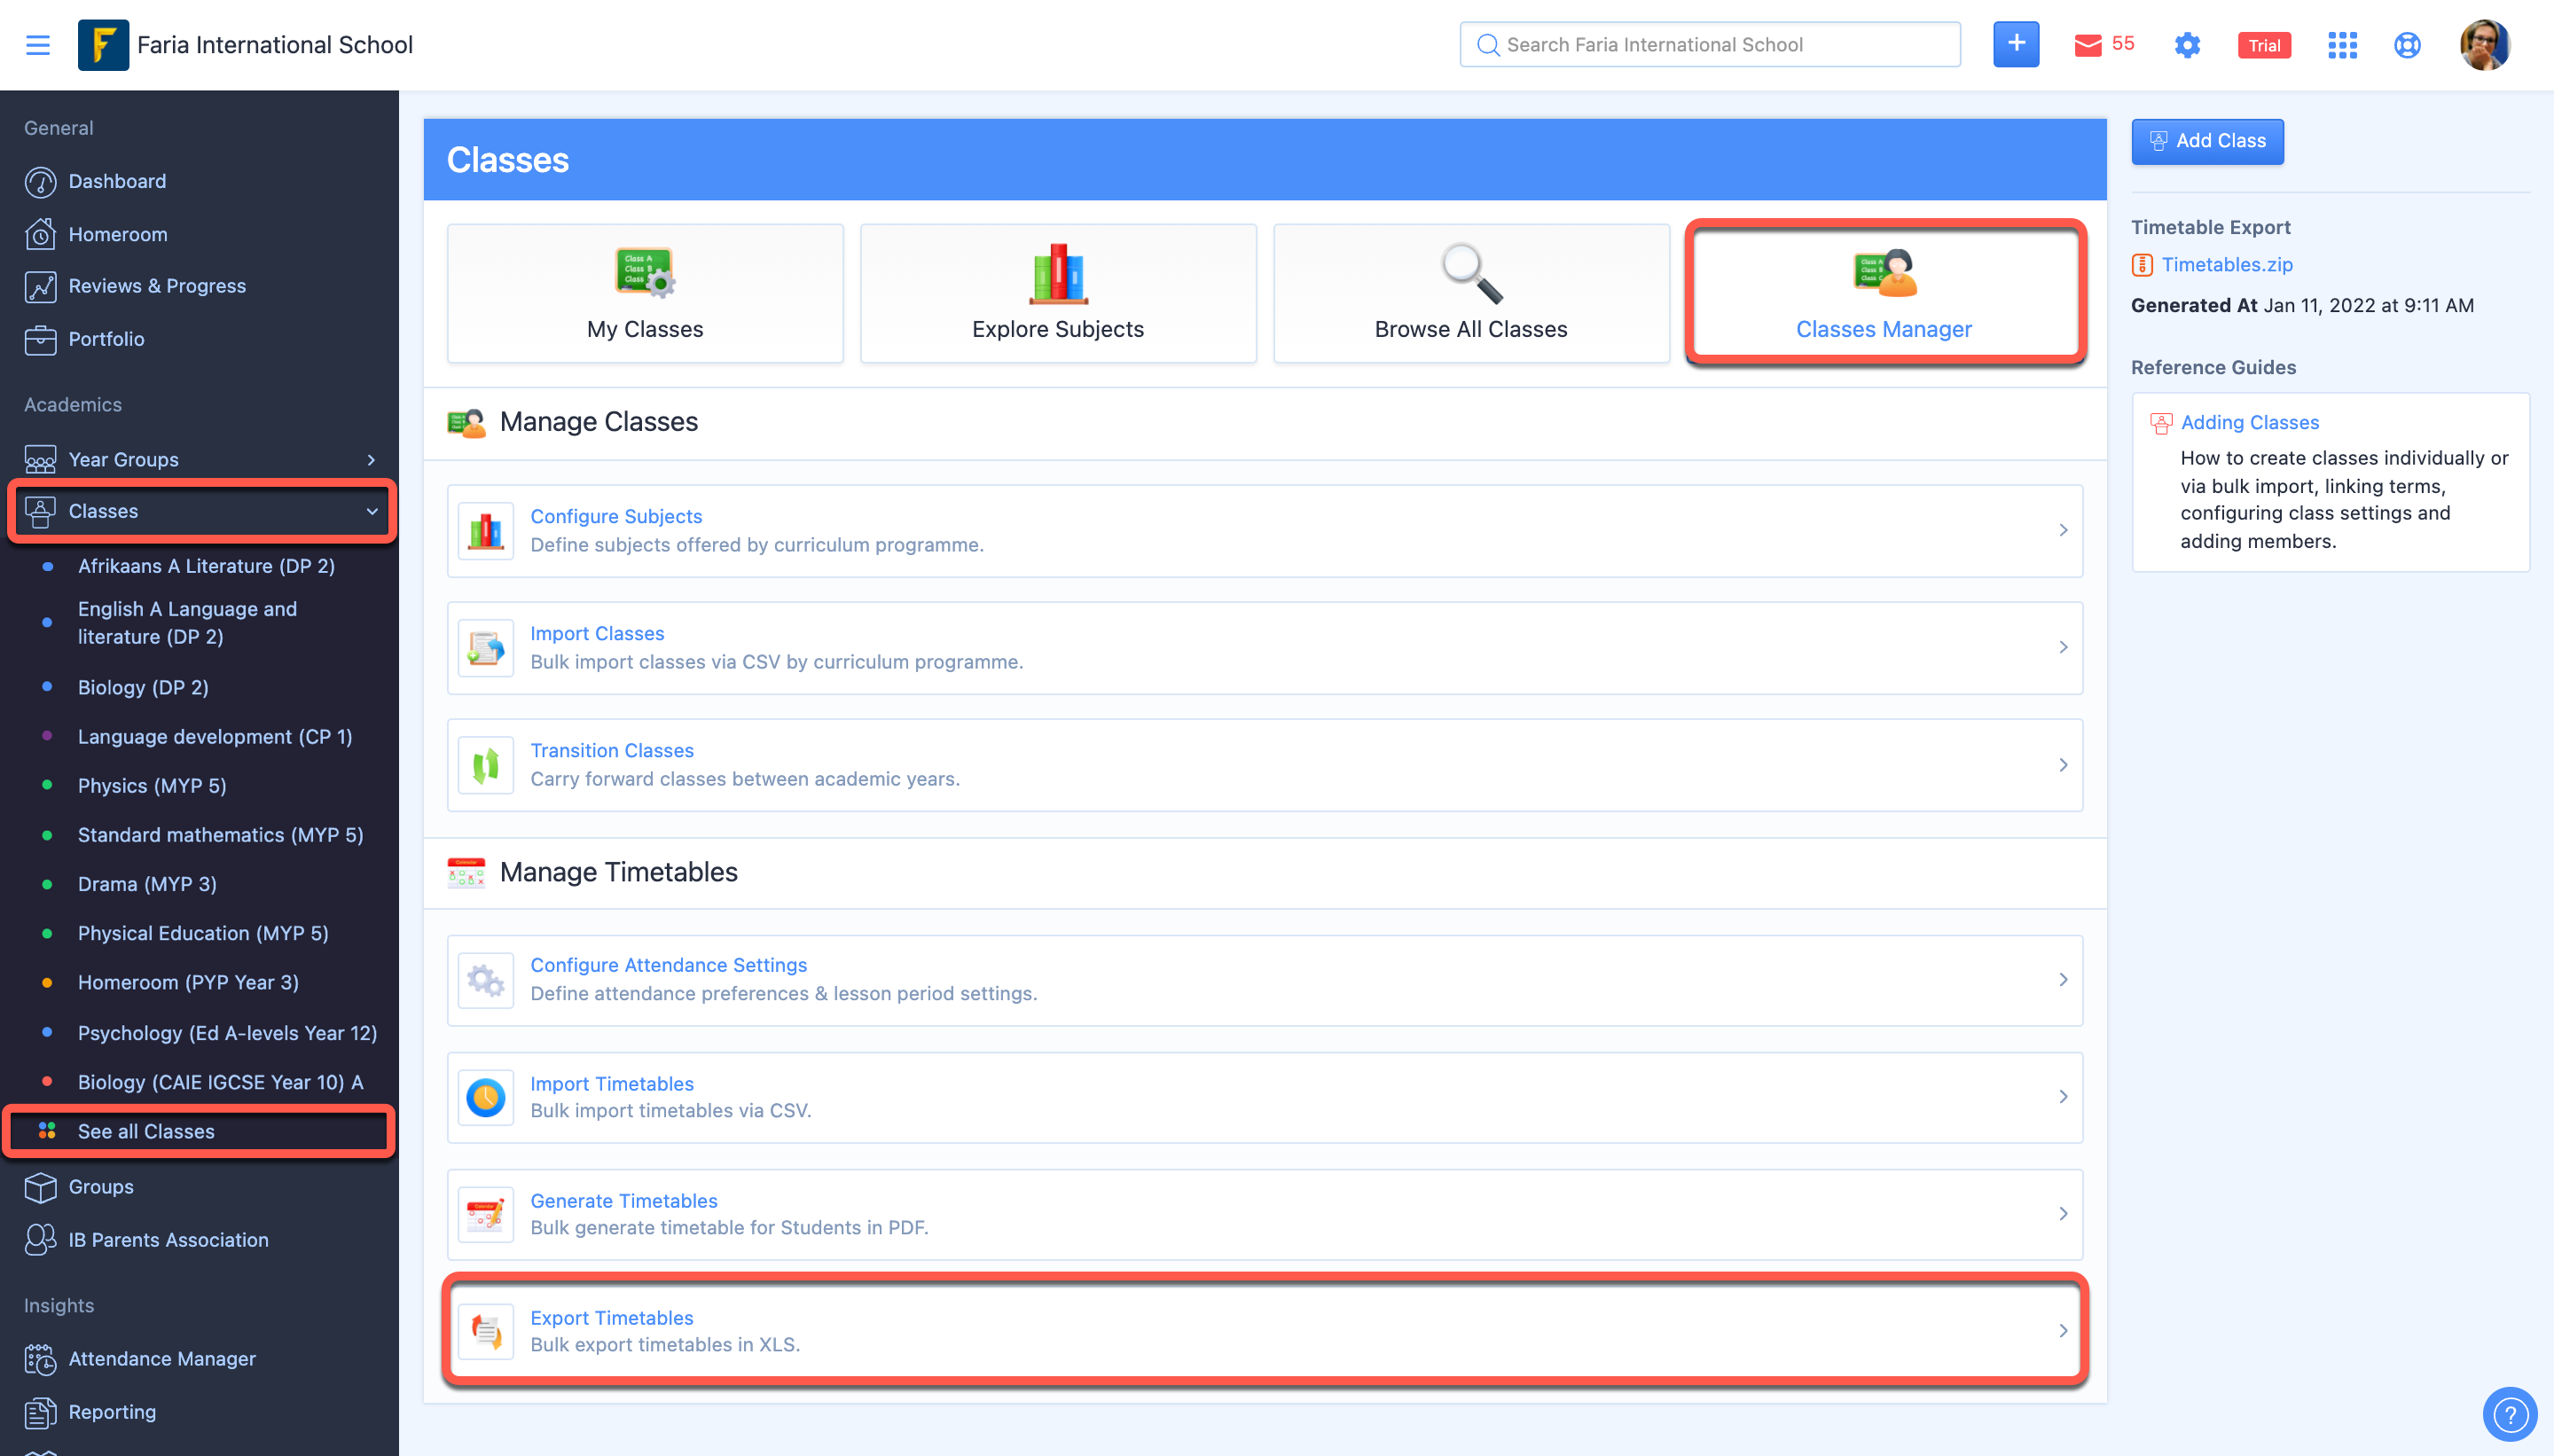2554x1456 pixels.
Task: Click the blue plus quick-add icon
Action: [x=2015, y=44]
